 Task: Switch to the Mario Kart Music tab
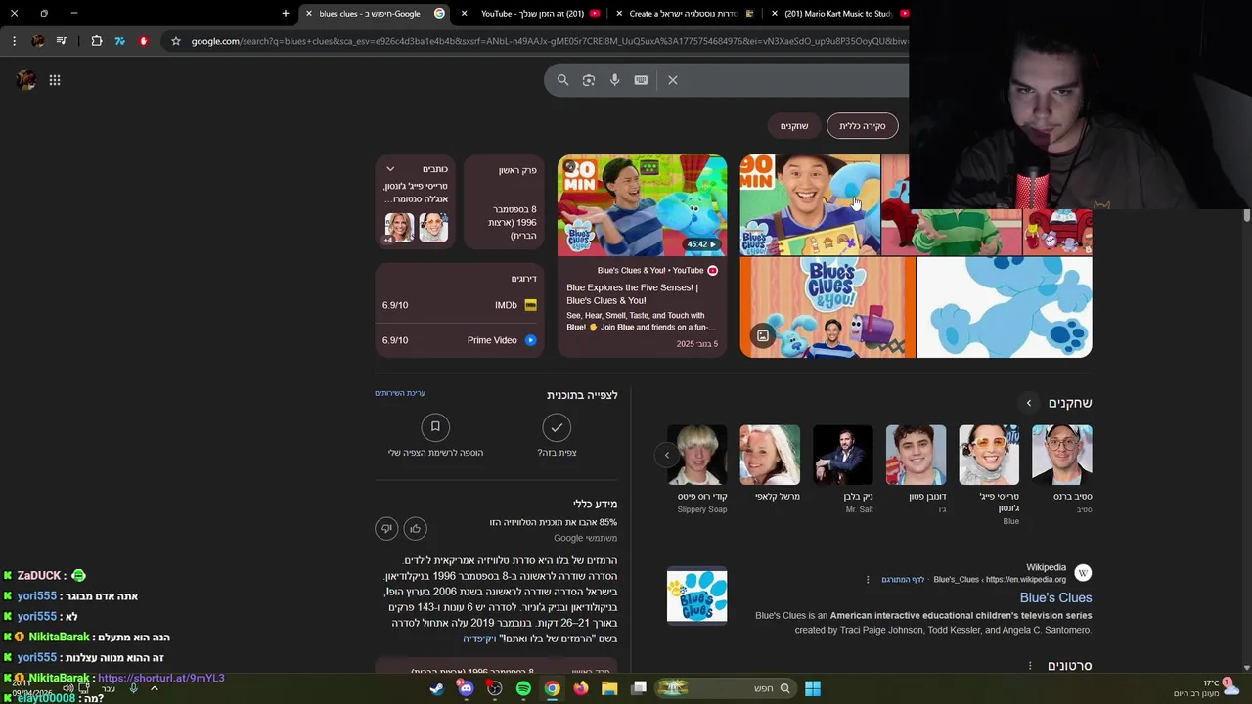click(838, 13)
